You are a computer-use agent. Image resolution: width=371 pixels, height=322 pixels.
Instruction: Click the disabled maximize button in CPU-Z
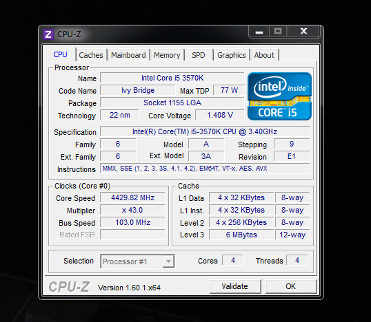pos(278,32)
